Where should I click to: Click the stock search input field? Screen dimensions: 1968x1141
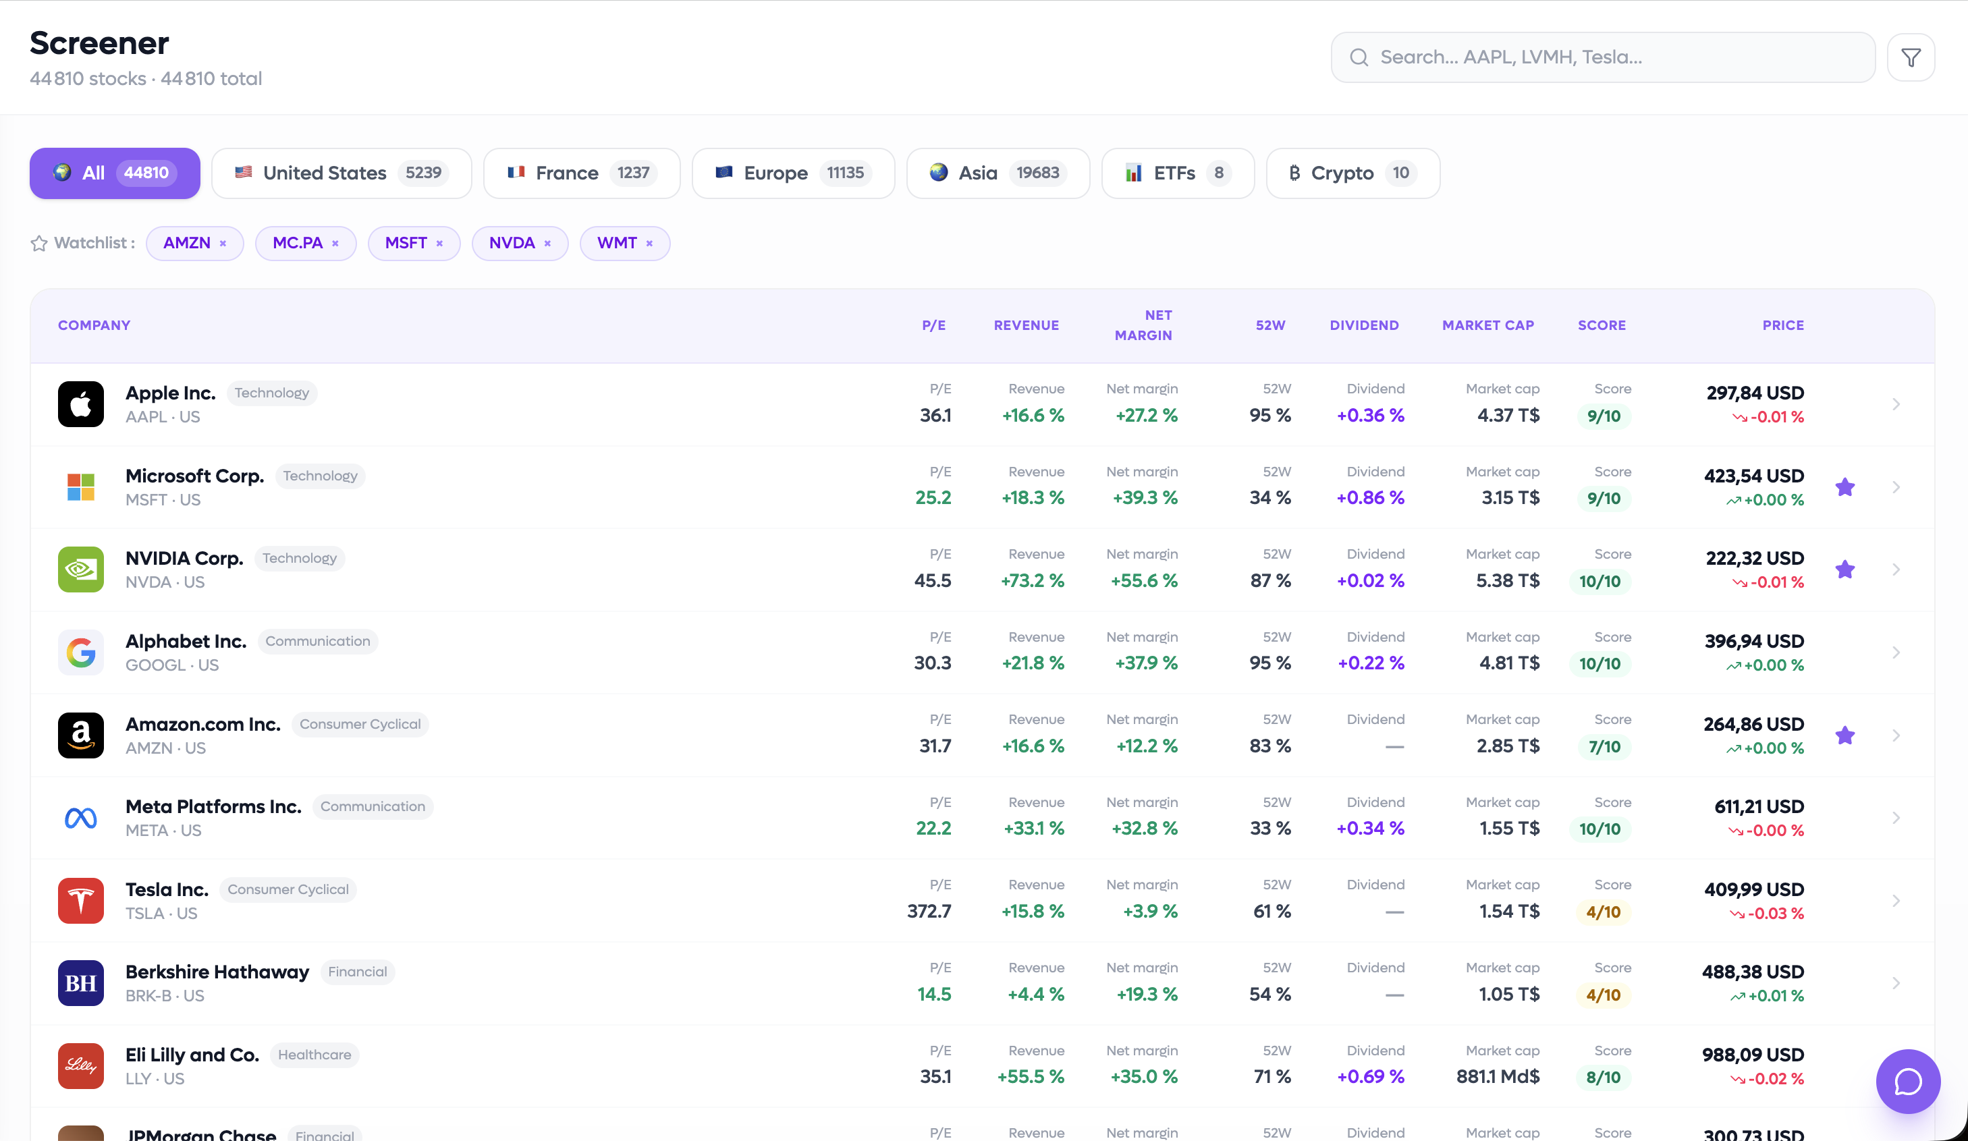(1602, 57)
